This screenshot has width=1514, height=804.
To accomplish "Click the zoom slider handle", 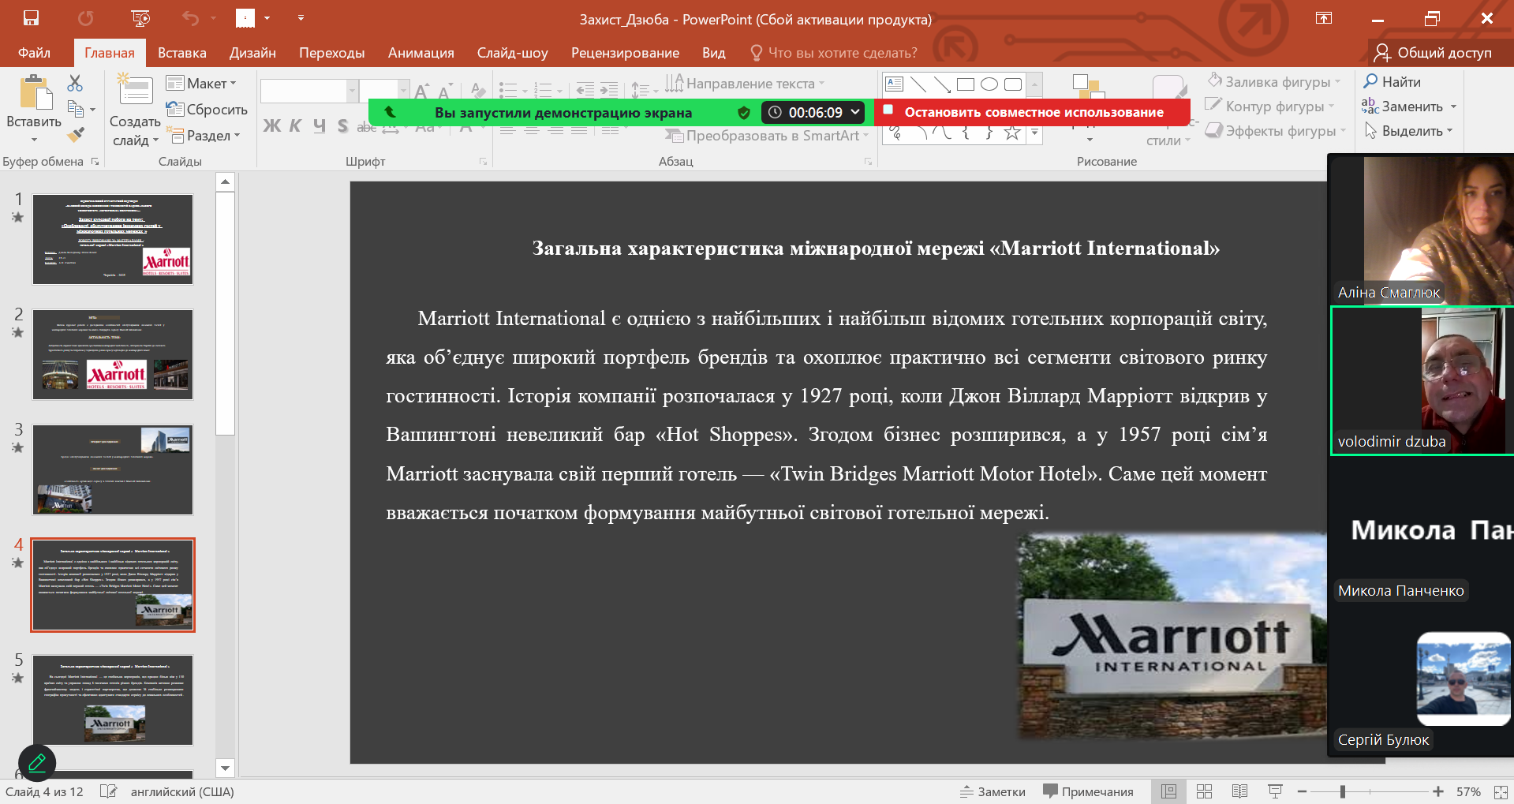I will click(1342, 791).
